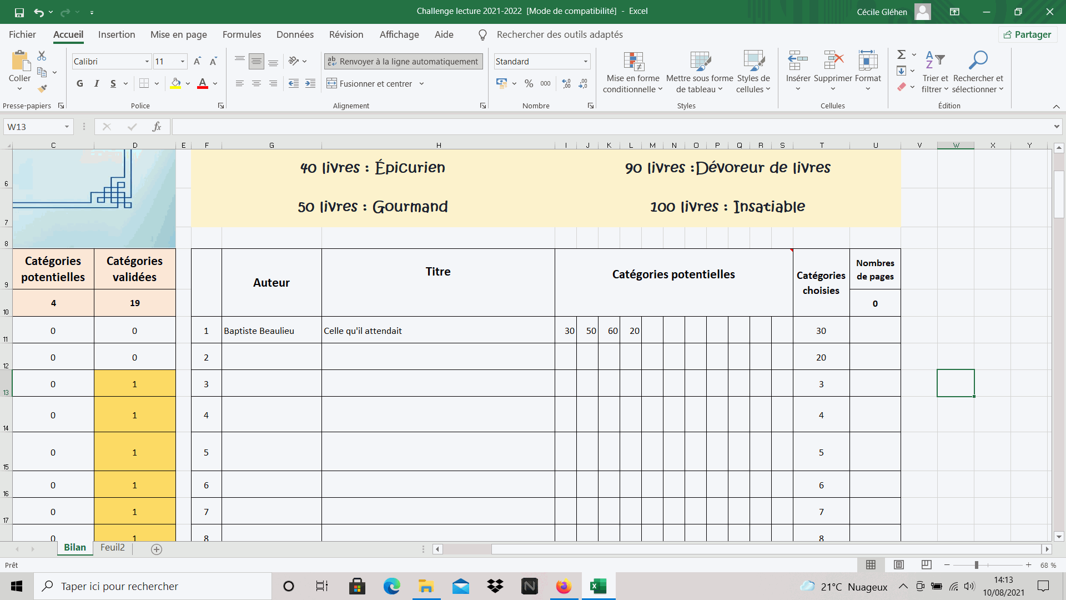Toggle Bold formatting G button
The image size is (1066, 600).
(x=79, y=83)
